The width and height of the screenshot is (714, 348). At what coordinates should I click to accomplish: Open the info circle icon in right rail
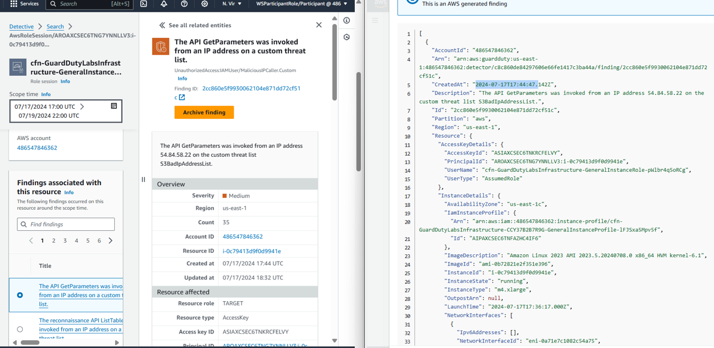tap(346, 21)
